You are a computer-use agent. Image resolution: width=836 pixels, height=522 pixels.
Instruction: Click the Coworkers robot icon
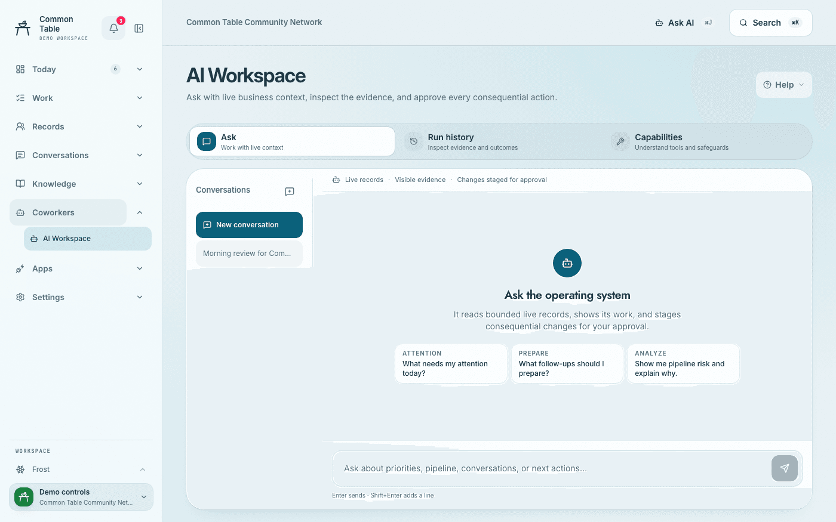(x=20, y=212)
